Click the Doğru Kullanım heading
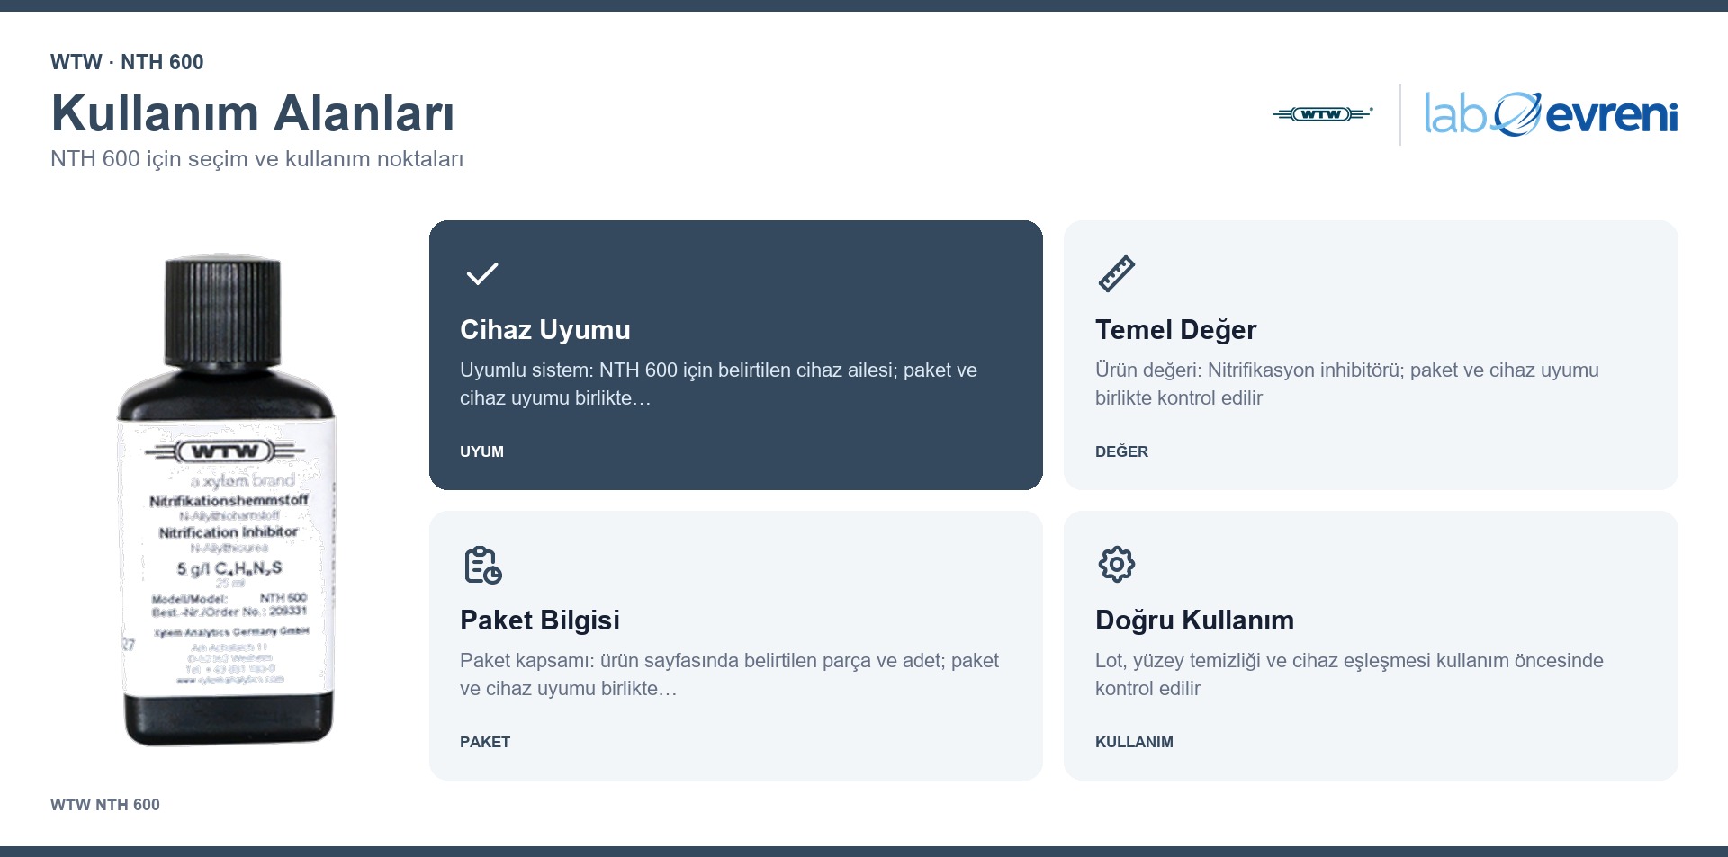 (x=1194, y=620)
